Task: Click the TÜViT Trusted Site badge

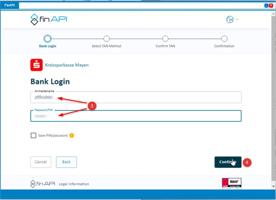Action: pos(231,183)
